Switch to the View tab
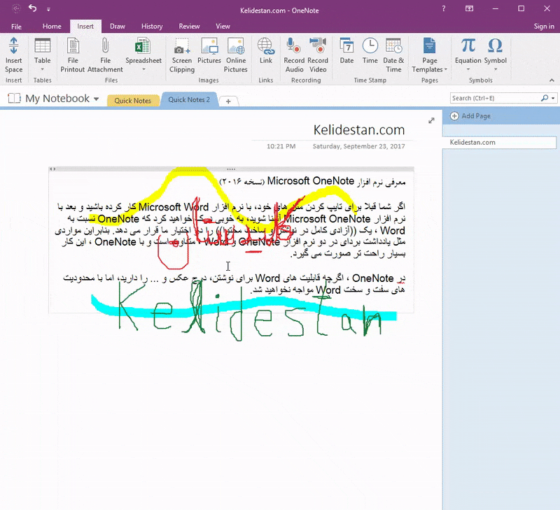Screen dimensions: 560x510 [x=223, y=27]
